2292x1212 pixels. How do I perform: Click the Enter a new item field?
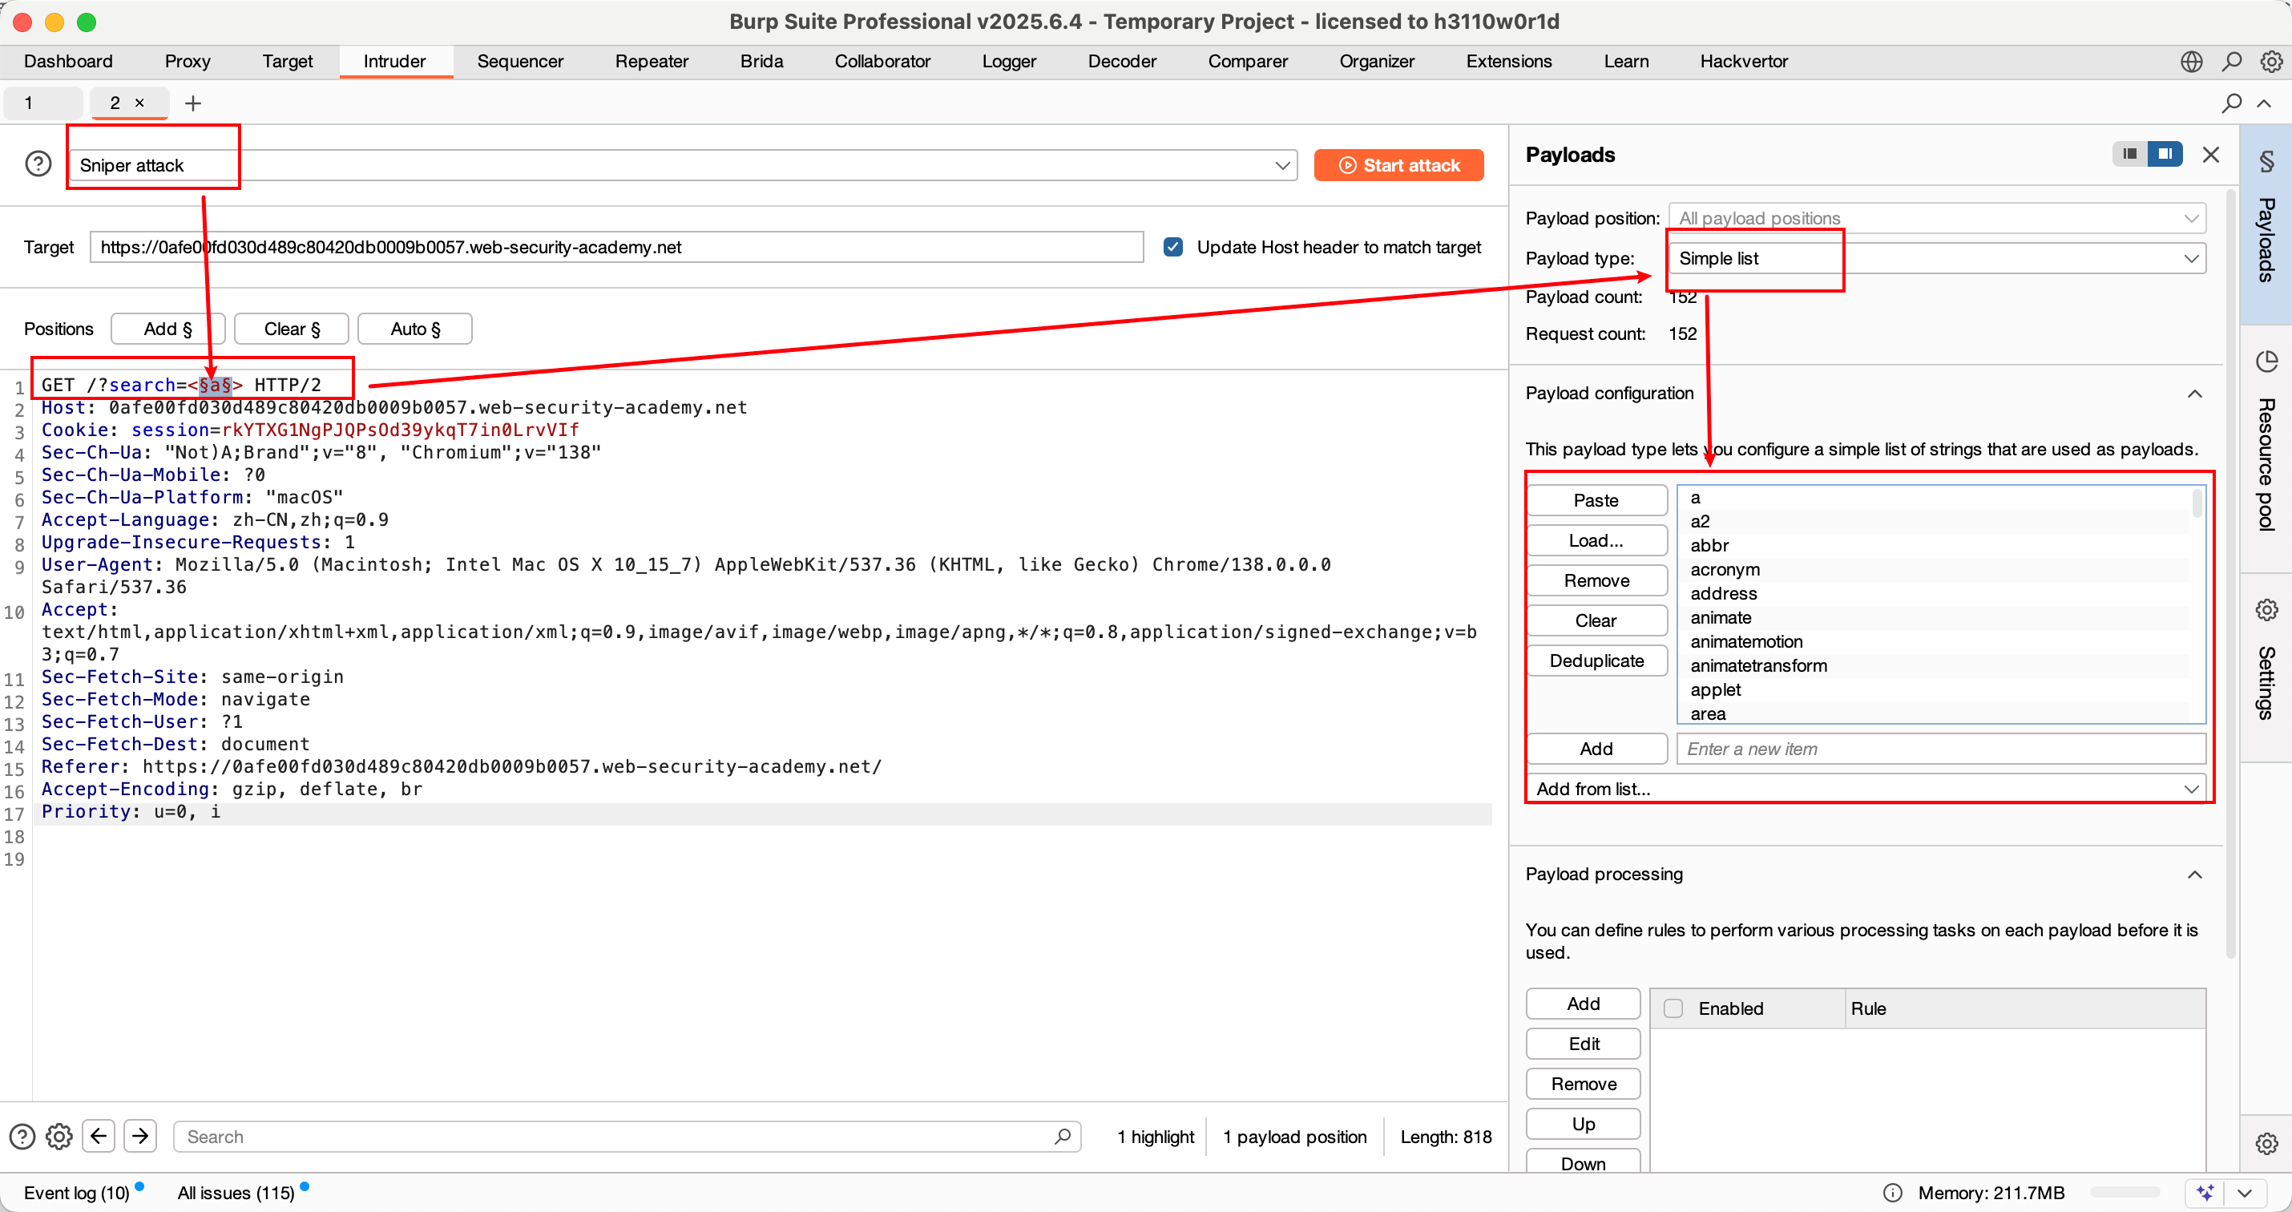pyautogui.click(x=1942, y=749)
